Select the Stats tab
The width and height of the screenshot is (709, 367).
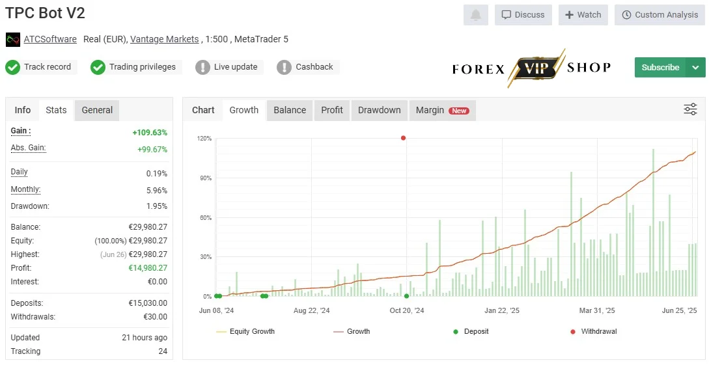[x=56, y=110]
